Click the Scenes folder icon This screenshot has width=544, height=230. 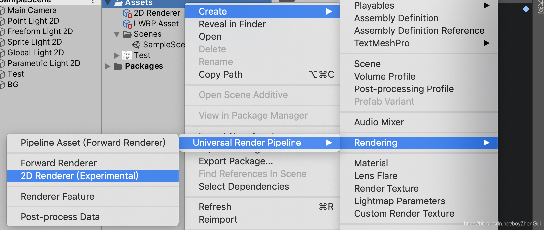click(x=127, y=34)
